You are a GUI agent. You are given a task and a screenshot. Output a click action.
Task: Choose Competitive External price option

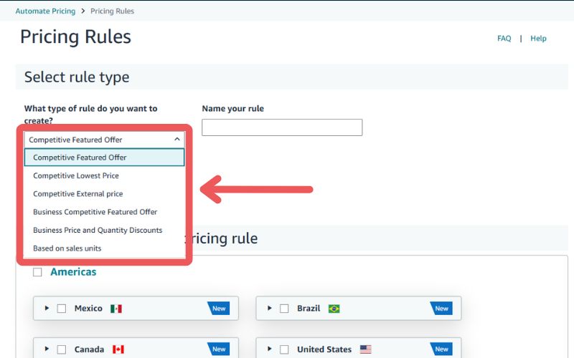coord(104,194)
